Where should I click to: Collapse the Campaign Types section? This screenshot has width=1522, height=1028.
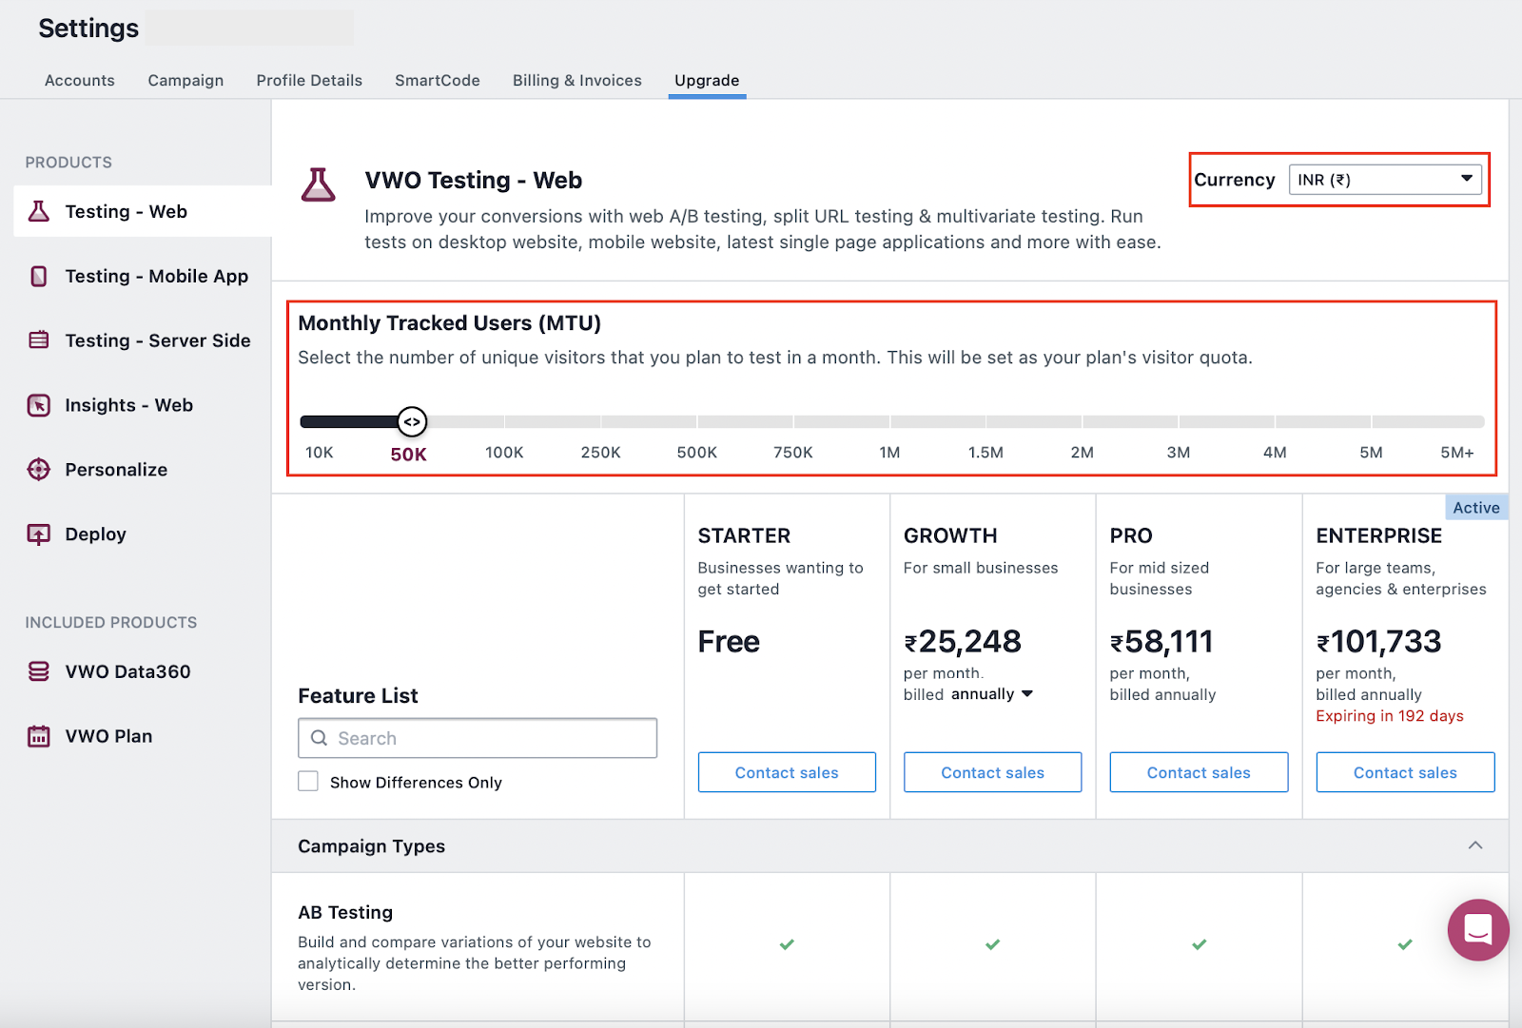tap(1475, 845)
